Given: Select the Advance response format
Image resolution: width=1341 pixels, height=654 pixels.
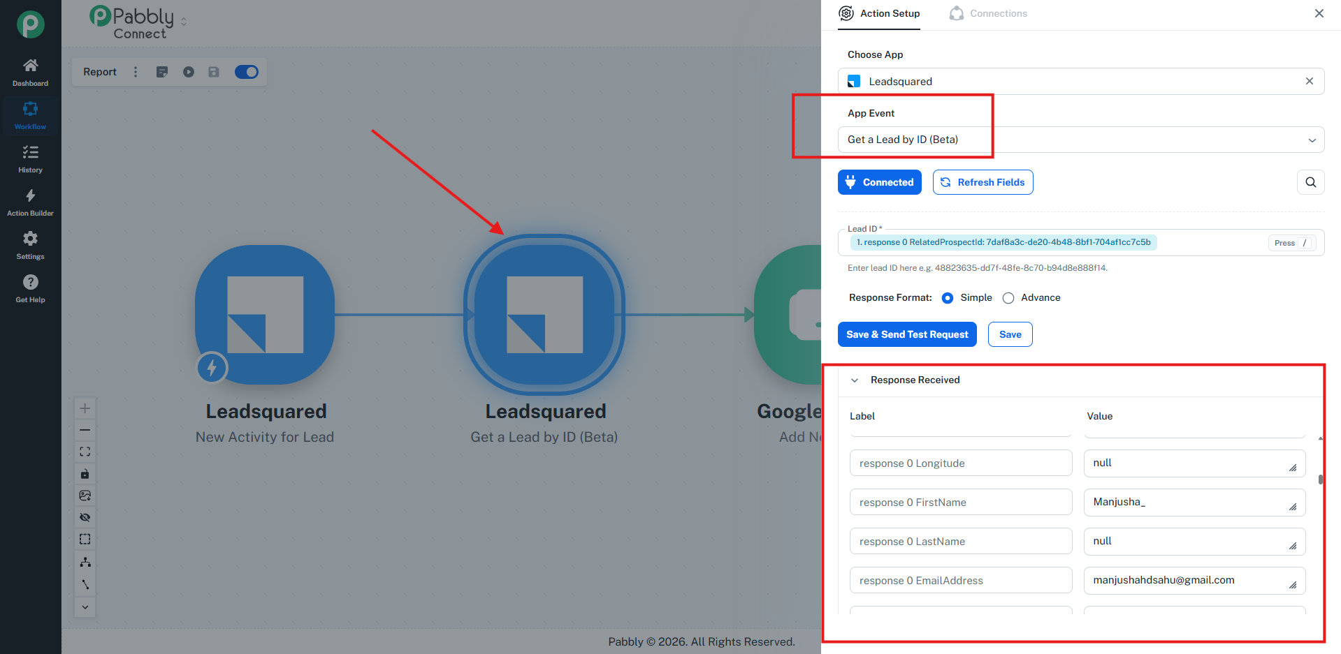Looking at the screenshot, I should pyautogui.click(x=1008, y=298).
